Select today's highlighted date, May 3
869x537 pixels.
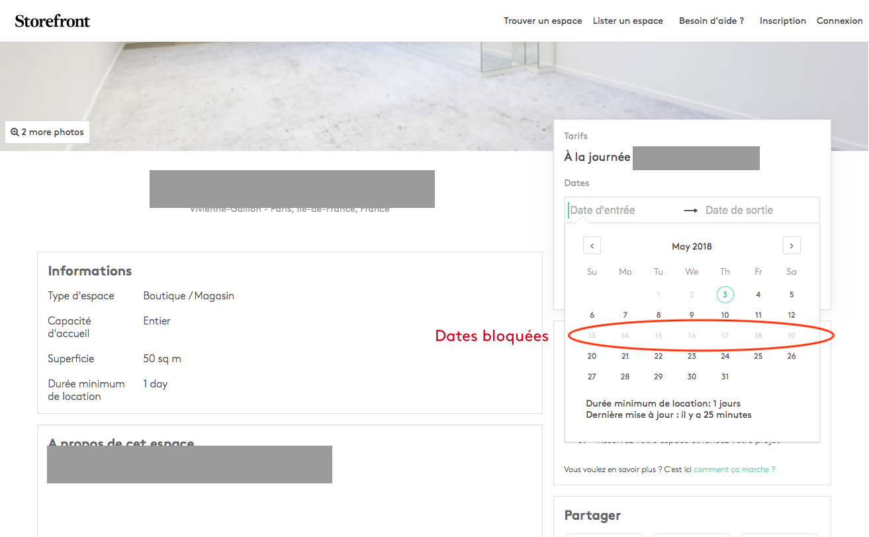[x=725, y=295]
